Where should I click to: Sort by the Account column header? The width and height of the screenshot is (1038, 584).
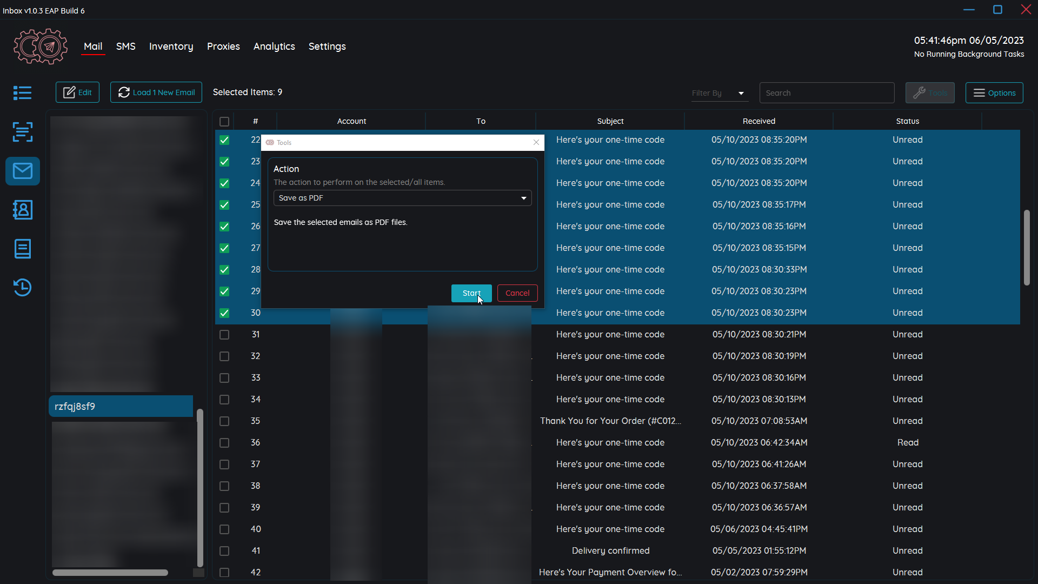coord(351,121)
